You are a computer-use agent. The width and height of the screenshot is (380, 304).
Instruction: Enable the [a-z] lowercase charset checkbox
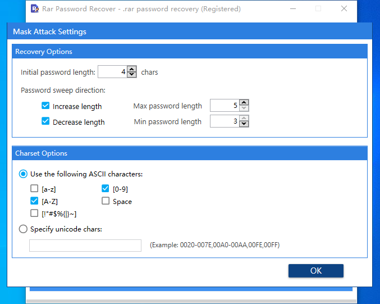pyautogui.click(x=34, y=188)
